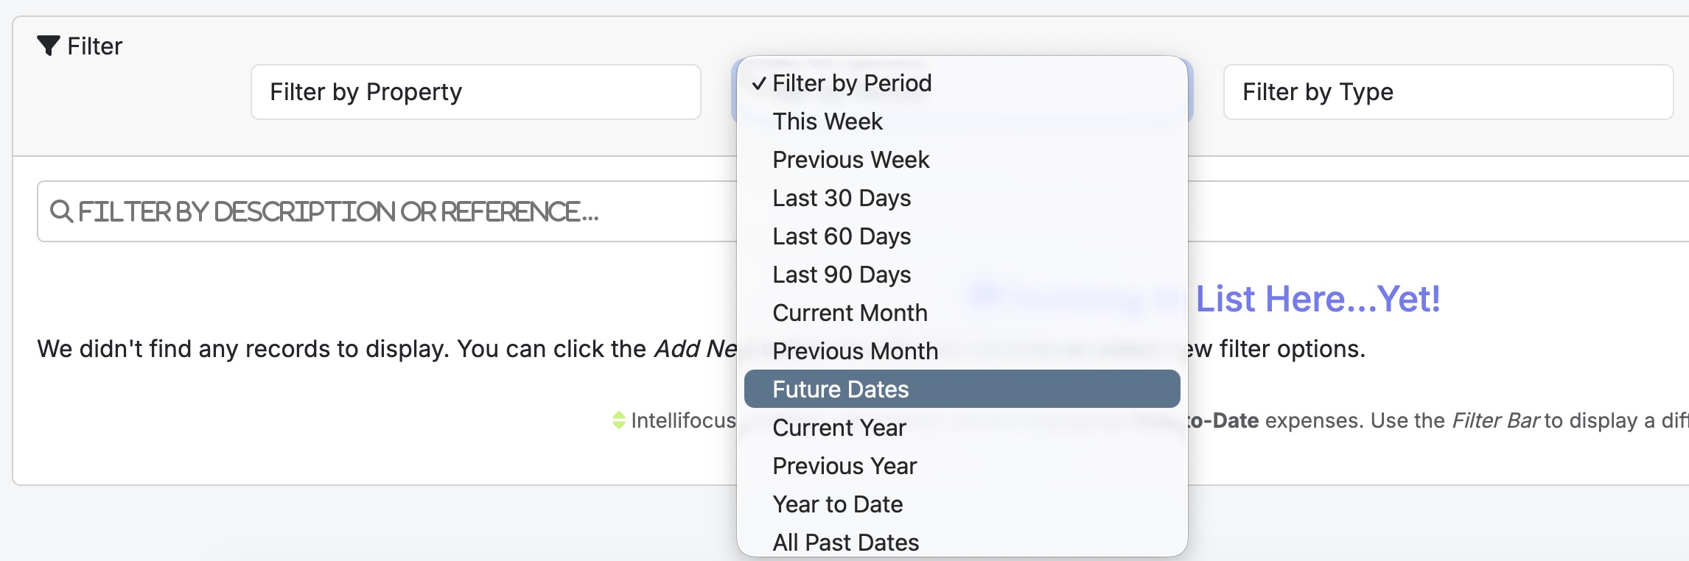
Task: Click the search glass inside the description field
Action: click(60, 211)
